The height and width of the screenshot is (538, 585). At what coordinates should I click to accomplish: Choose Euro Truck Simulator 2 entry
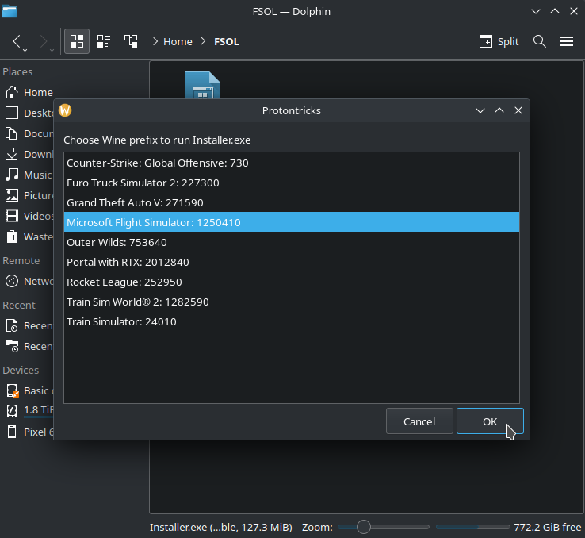tap(143, 183)
